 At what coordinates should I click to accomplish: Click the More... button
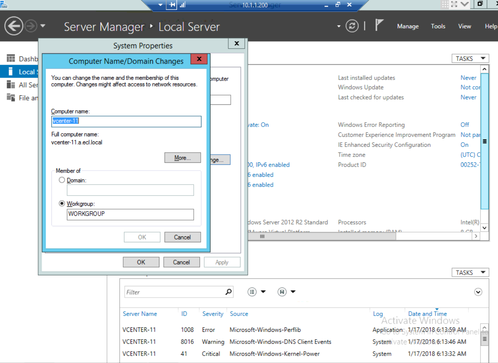coord(182,158)
